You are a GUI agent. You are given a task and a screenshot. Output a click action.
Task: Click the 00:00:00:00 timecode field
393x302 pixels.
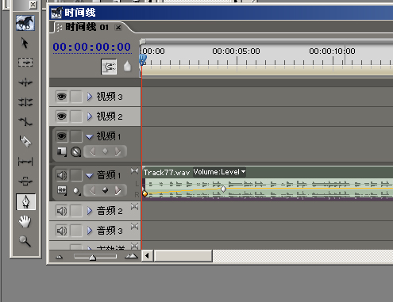pos(92,47)
